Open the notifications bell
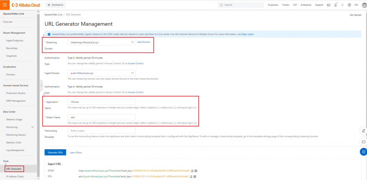The height and width of the screenshot is (180, 367). [335, 5]
